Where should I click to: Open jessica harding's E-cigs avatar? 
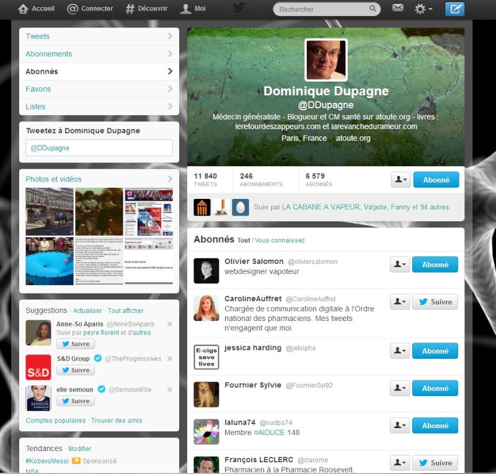pyautogui.click(x=206, y=357)
